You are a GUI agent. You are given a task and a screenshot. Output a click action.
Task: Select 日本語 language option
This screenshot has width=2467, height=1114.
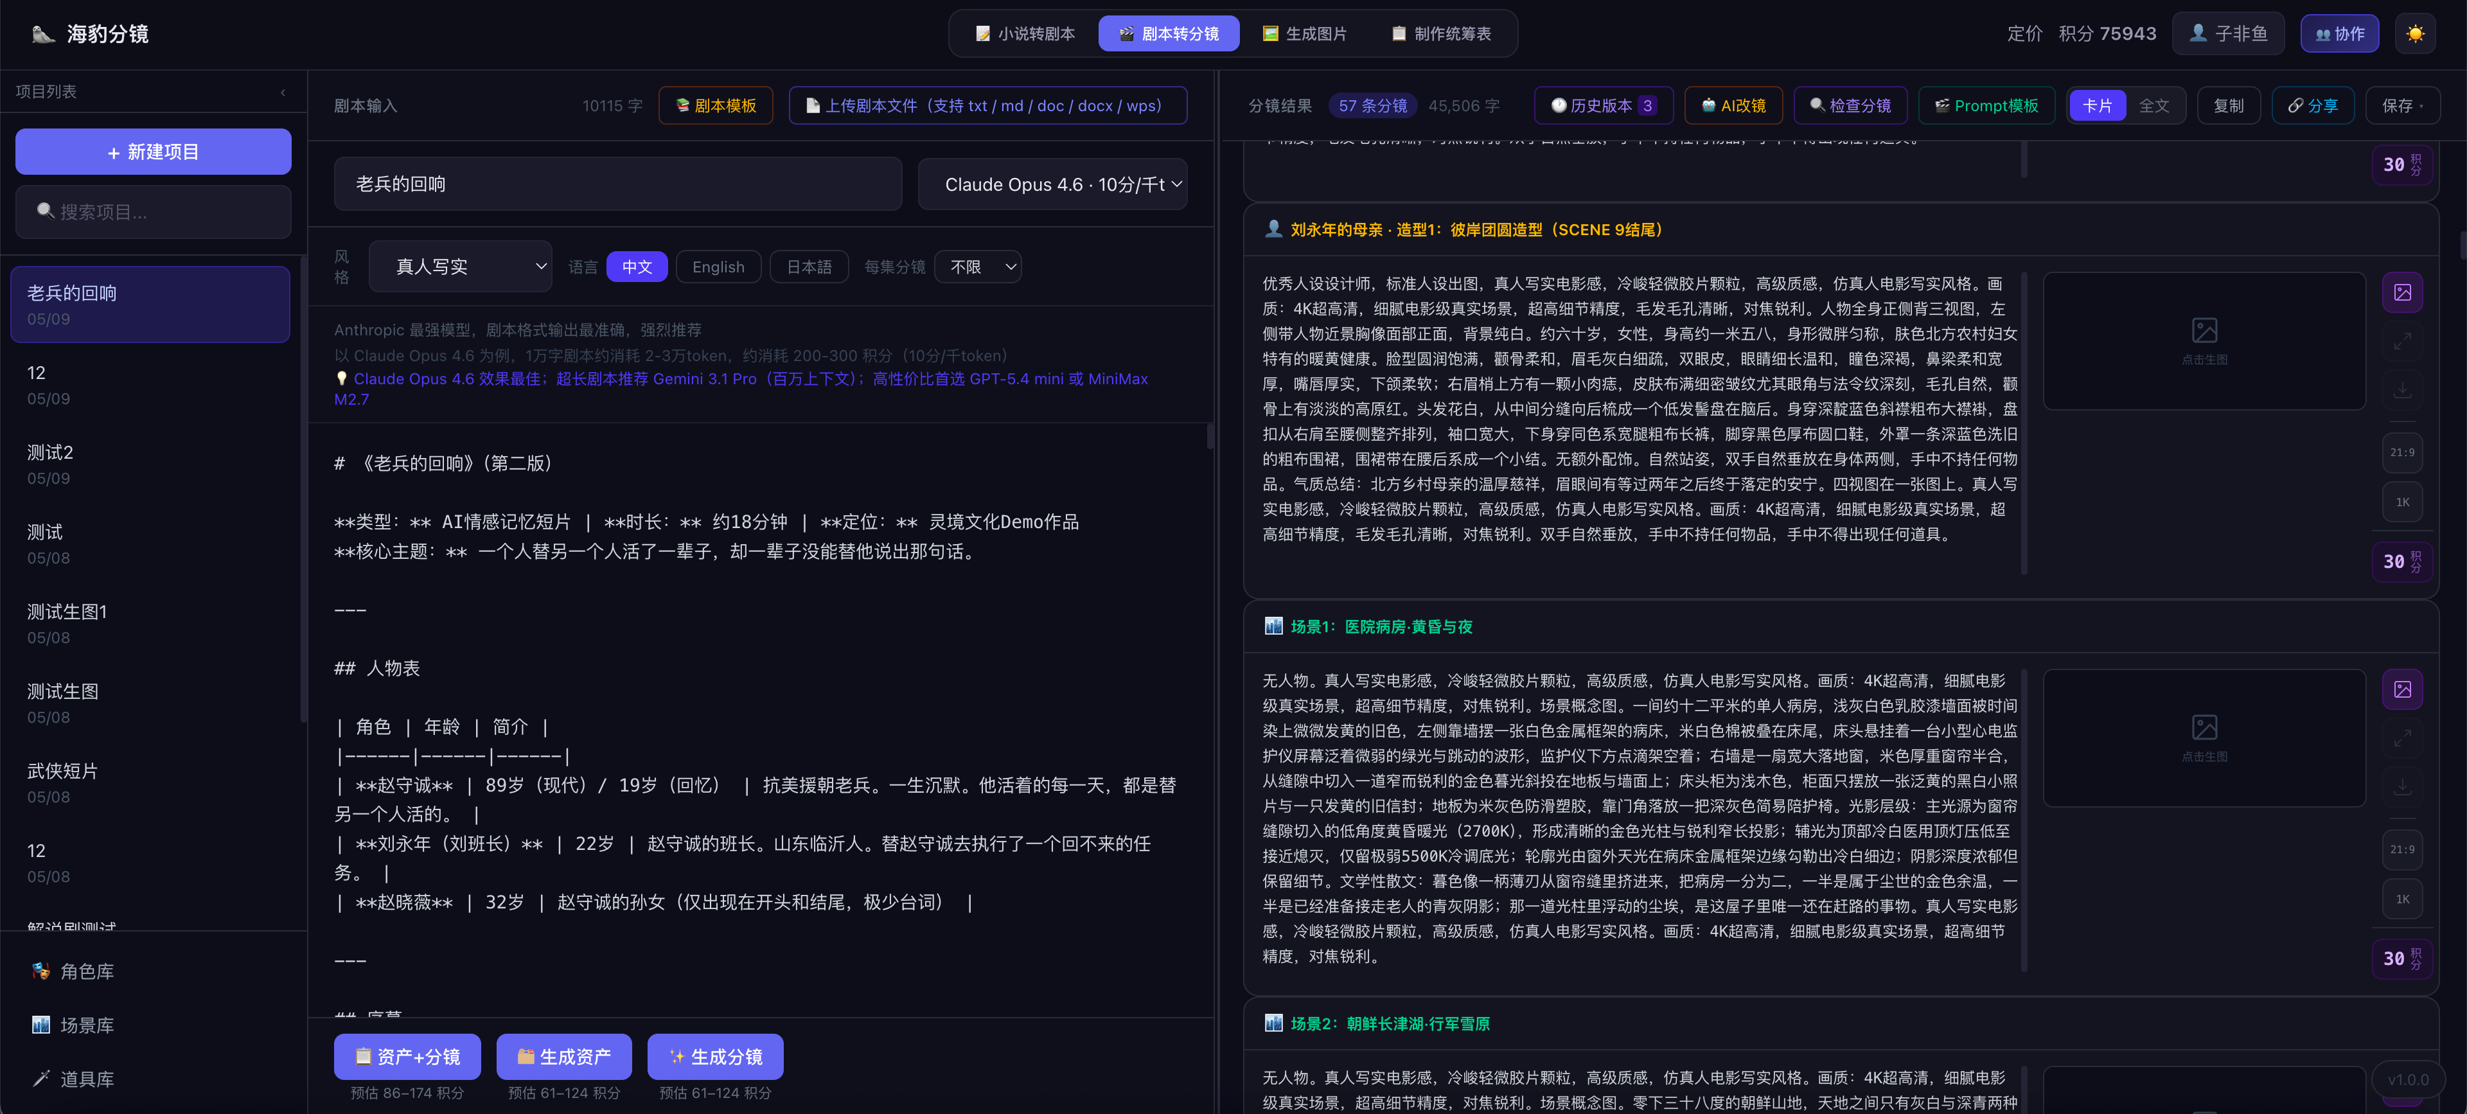(809, 266)
